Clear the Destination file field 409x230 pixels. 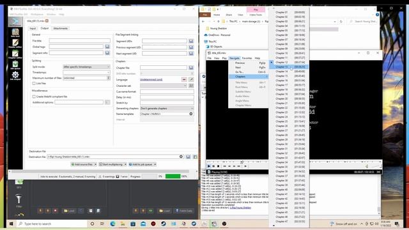tap(181, 157)
